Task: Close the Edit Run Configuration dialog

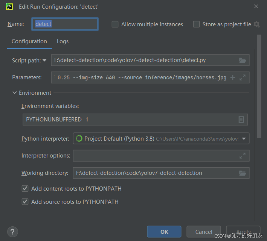Action: 256,6
